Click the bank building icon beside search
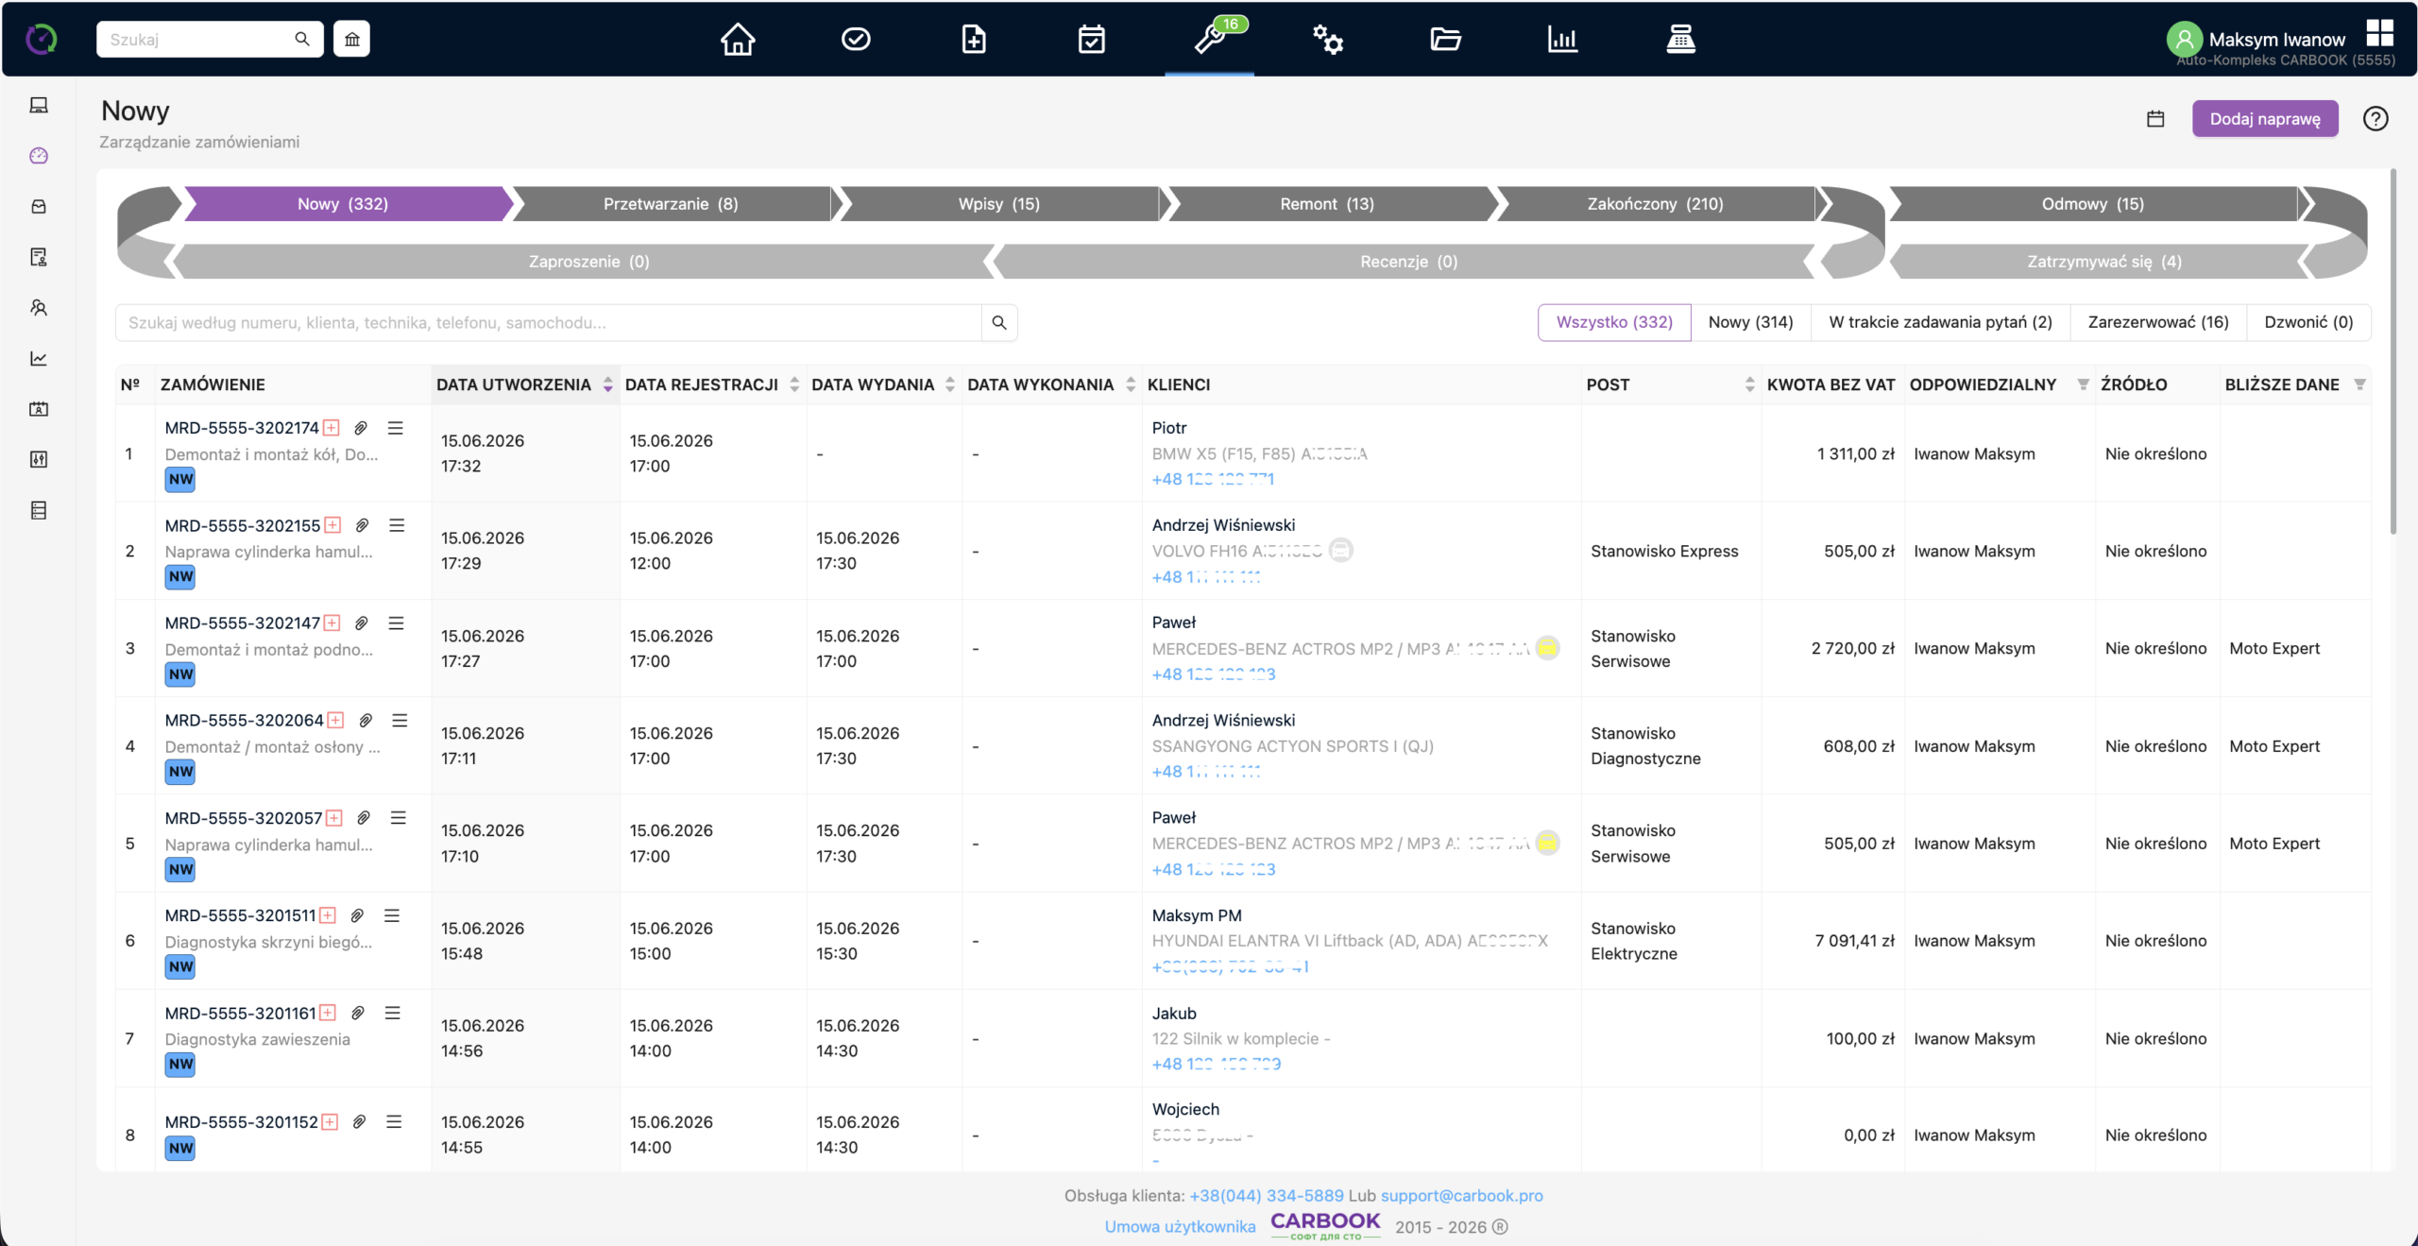This screenshot has height=1246, width=2418. click(351, 39)
